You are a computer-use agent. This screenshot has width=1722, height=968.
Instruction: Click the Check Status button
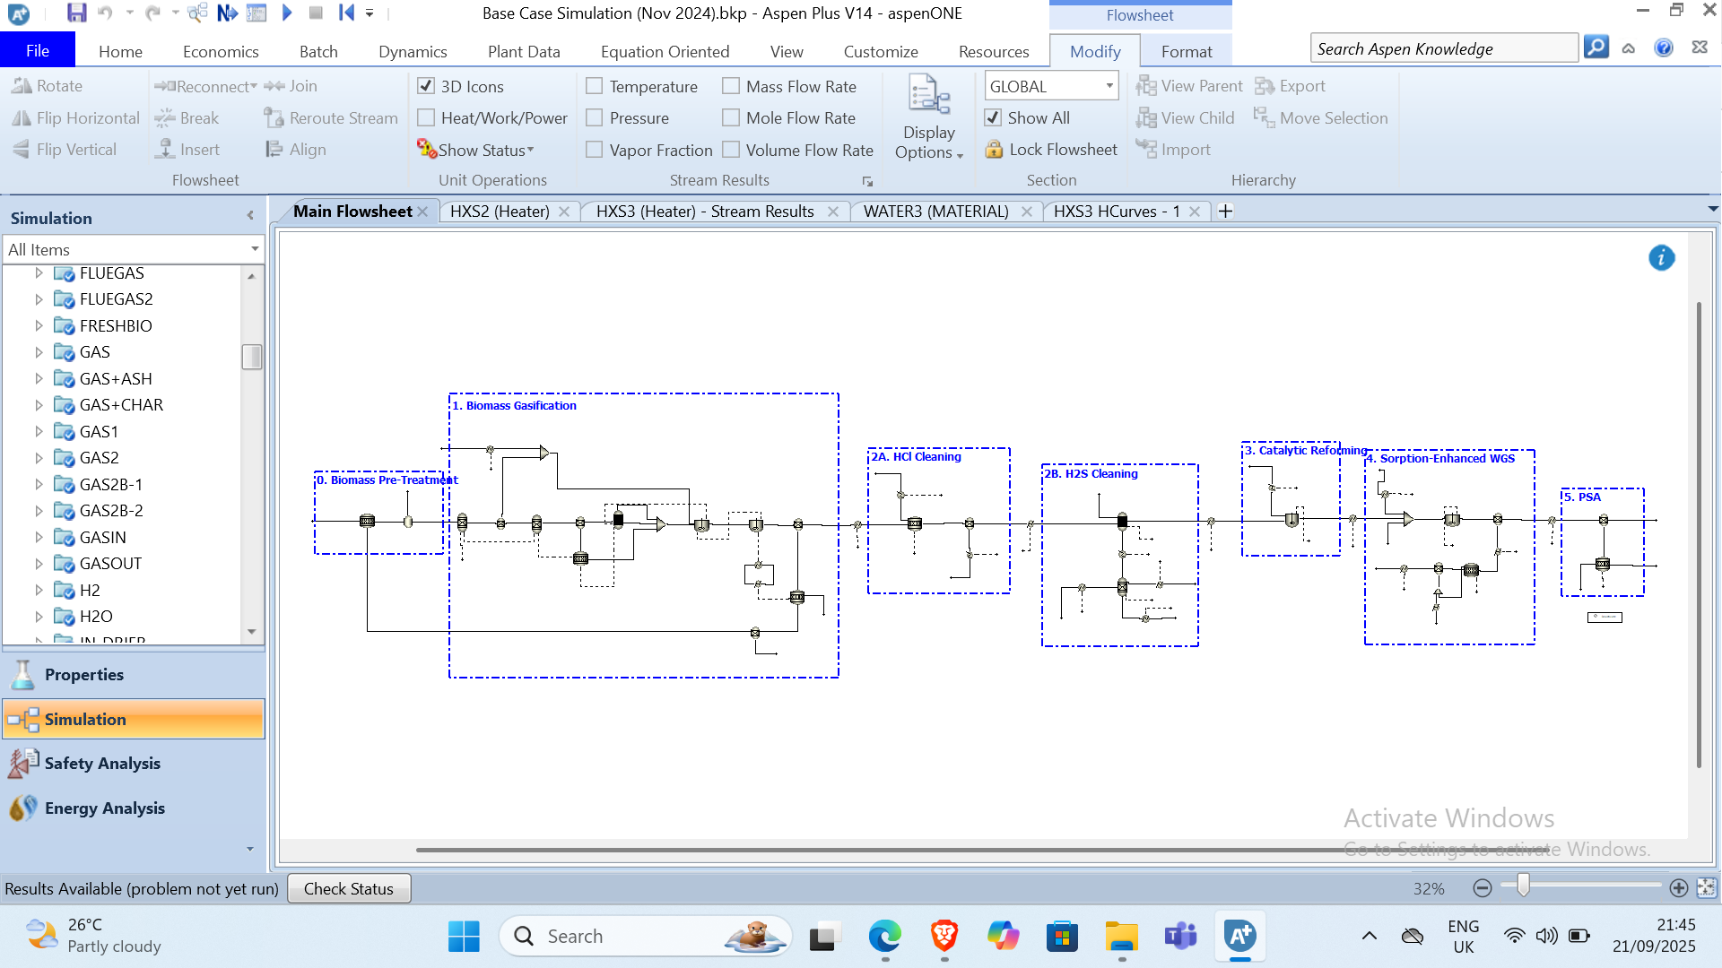click(348, 889)
